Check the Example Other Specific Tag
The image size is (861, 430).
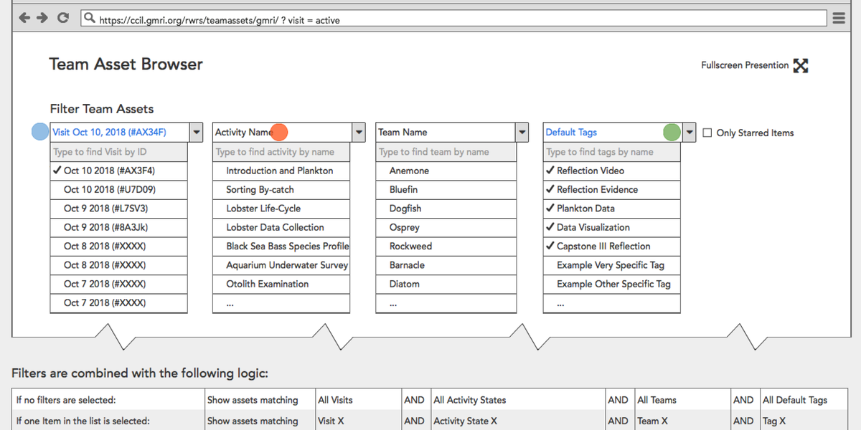pos(611,284)
